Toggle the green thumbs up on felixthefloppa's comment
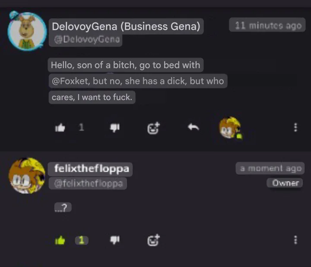The height and width of the screenshot is (267, 311). click(60, 240)
